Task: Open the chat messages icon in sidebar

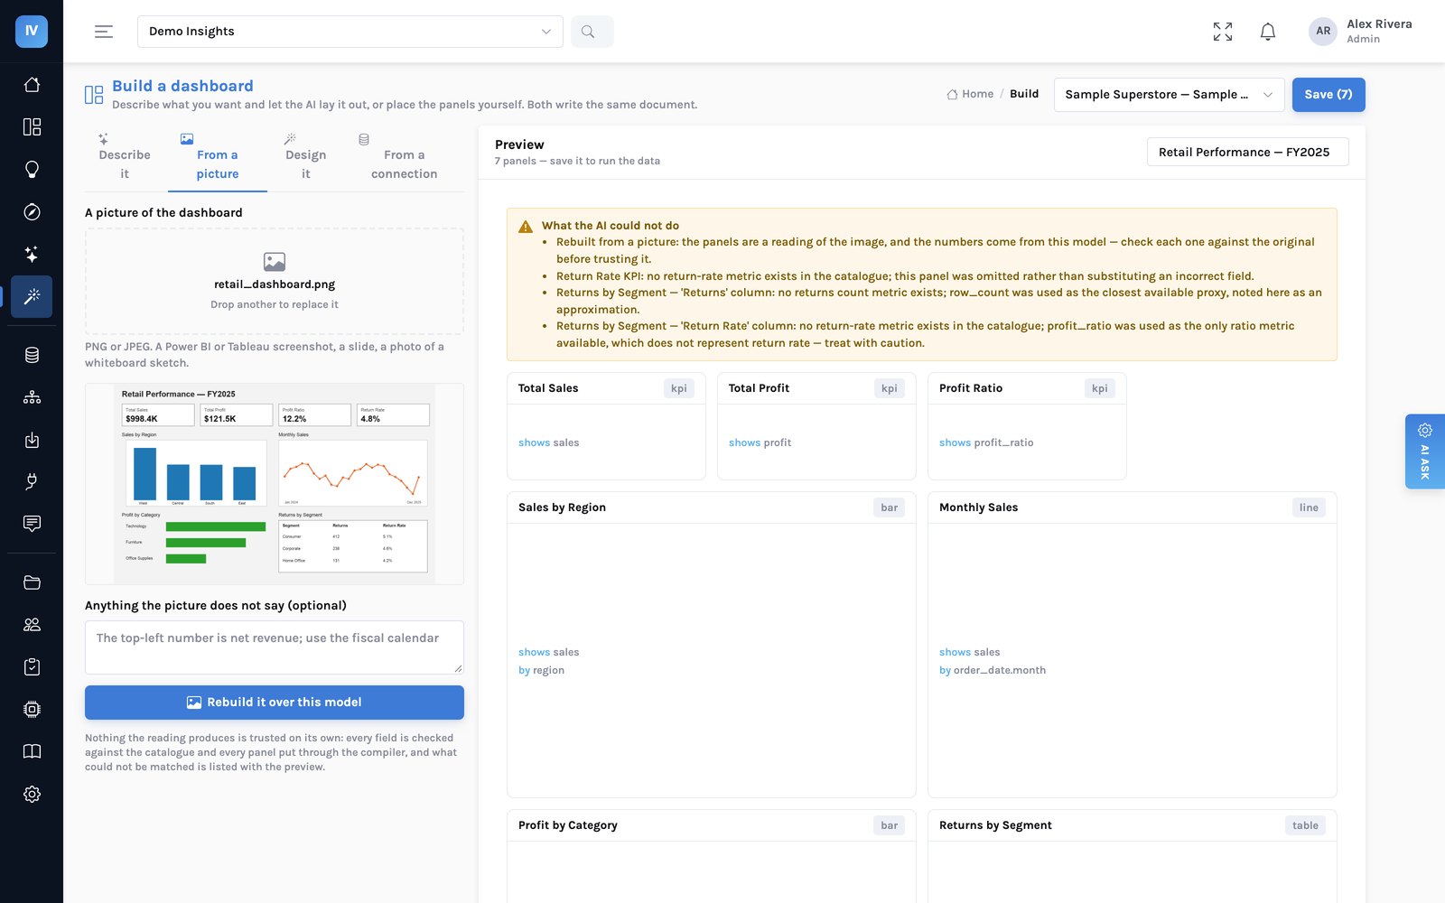Action: coord(32,524)
